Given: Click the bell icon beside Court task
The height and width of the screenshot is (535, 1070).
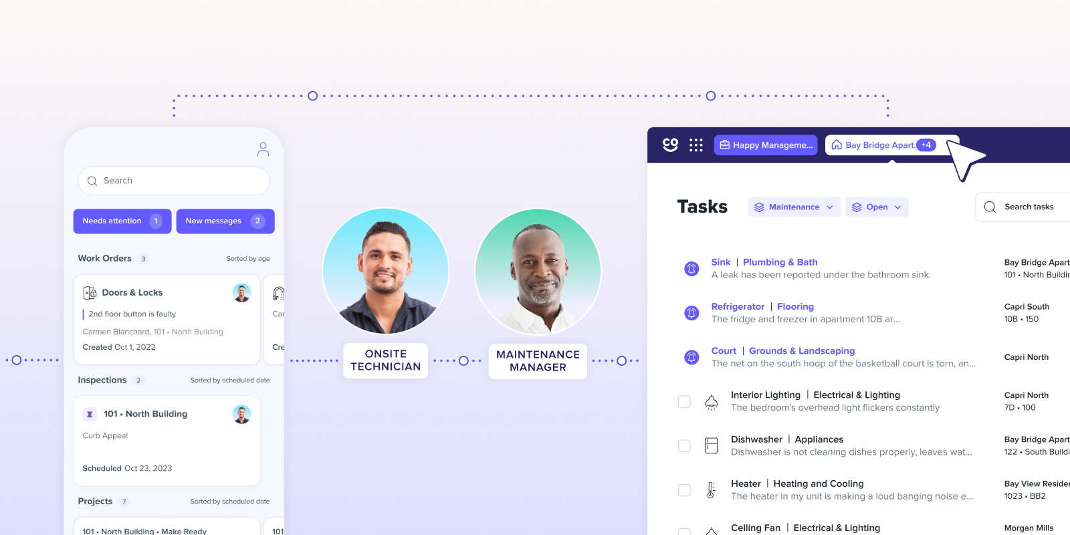Looking at the screenshot, I should [x=691, y=357].
